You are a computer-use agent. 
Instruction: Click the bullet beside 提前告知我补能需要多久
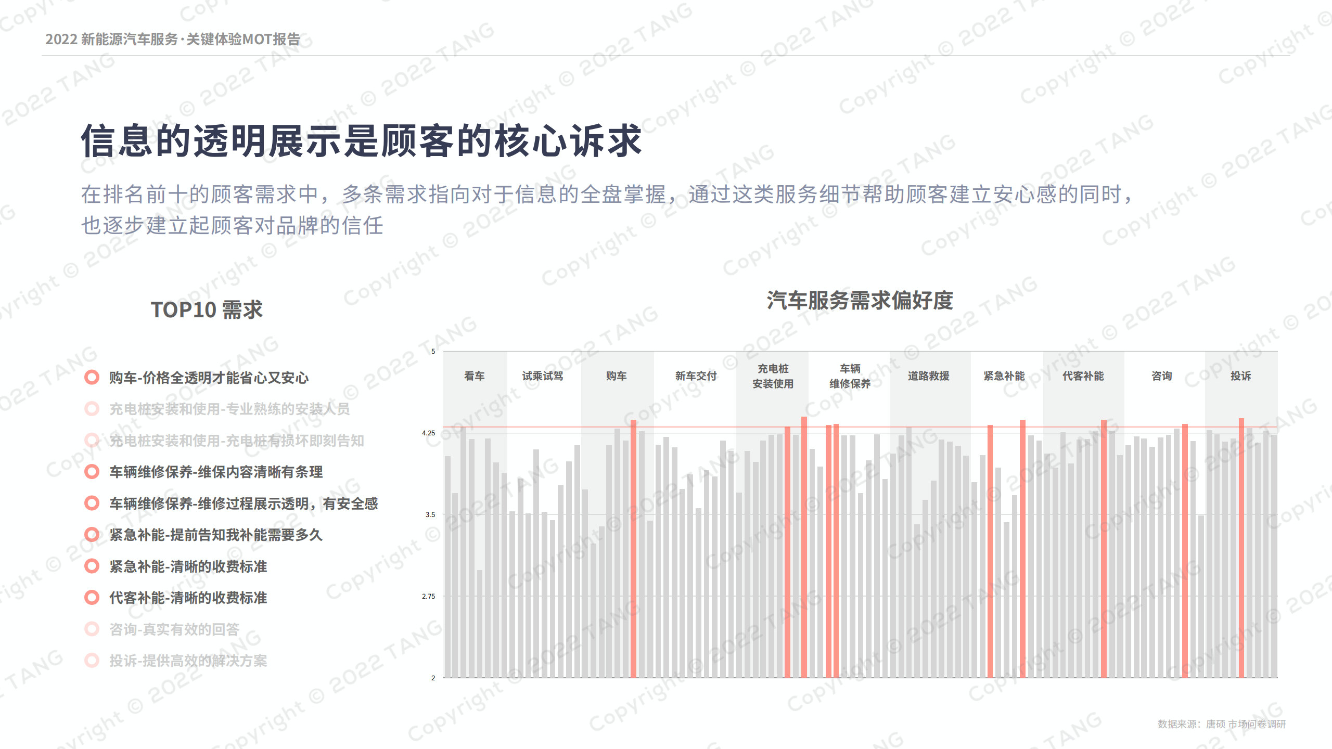click(x=92, y=535)
